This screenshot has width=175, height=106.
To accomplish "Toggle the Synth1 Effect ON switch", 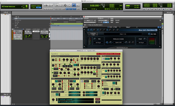I will [103, 59].
